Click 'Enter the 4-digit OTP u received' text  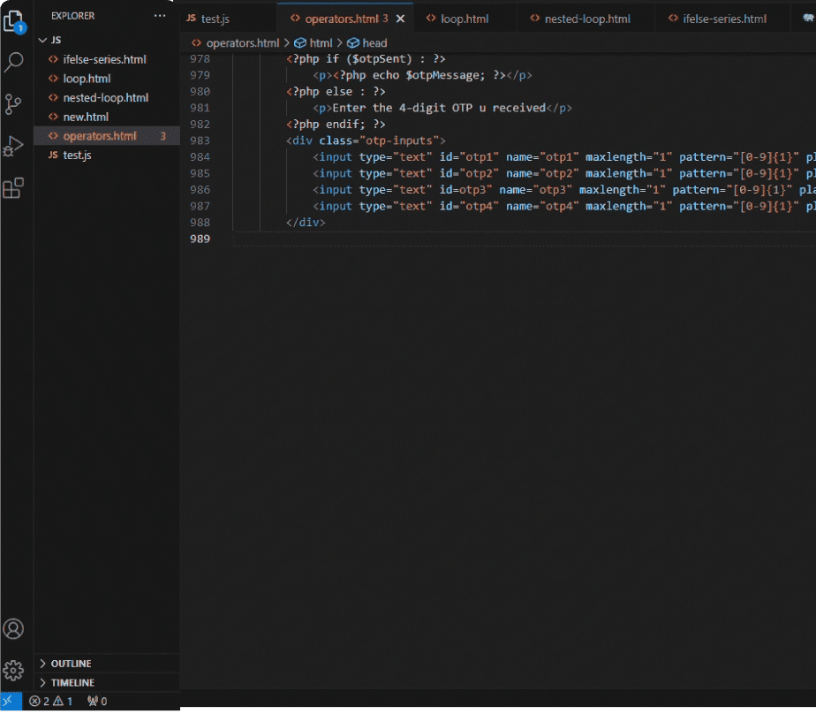(x=439, y=108)
